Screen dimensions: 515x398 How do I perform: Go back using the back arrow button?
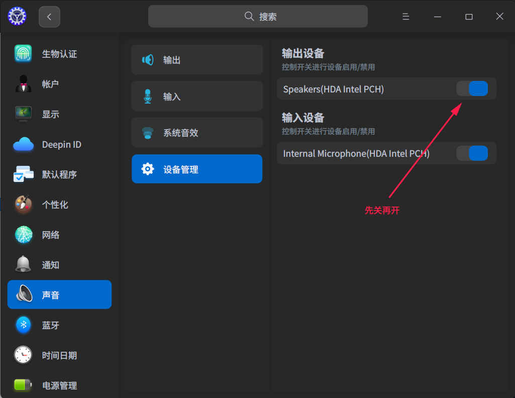tap(49, 17)
